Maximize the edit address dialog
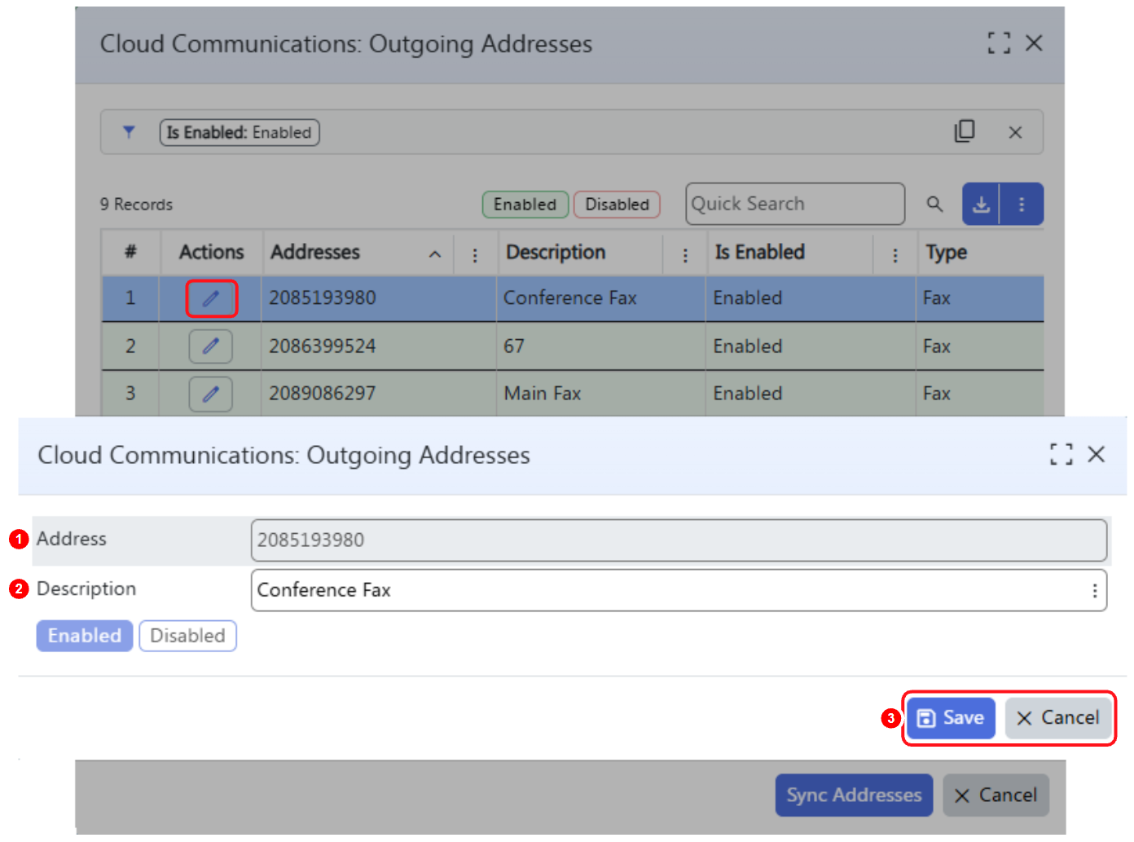 (1061, 454)
